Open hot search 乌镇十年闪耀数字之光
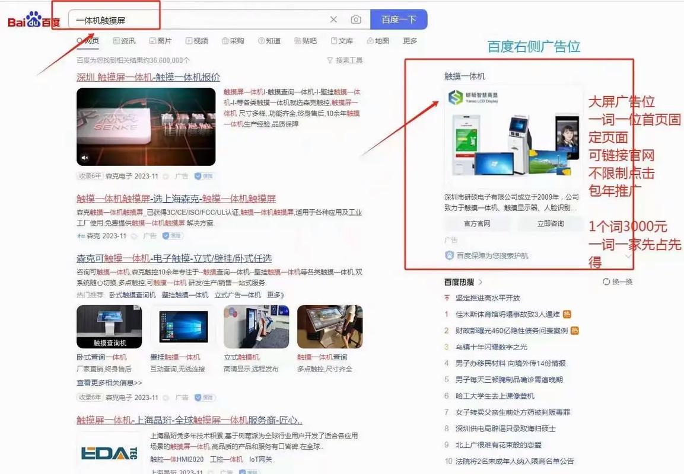This screenshot has height=474, width=684. [492, 347]
